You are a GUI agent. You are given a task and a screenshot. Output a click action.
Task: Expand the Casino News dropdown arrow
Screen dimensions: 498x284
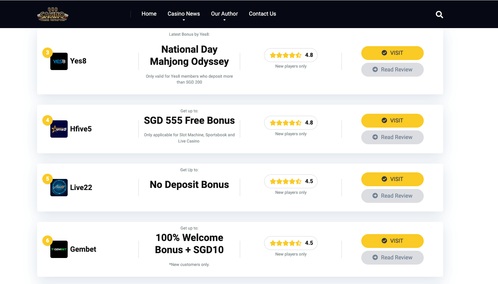(184, 20)
